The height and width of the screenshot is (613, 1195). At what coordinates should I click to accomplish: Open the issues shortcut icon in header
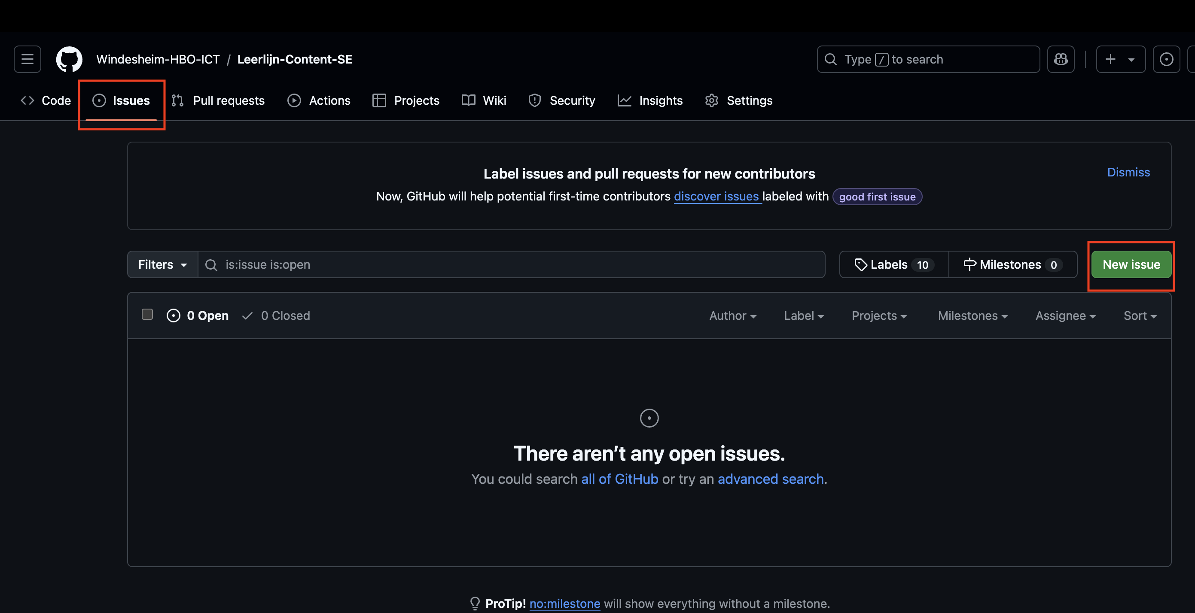click(x=1166, y=59)
